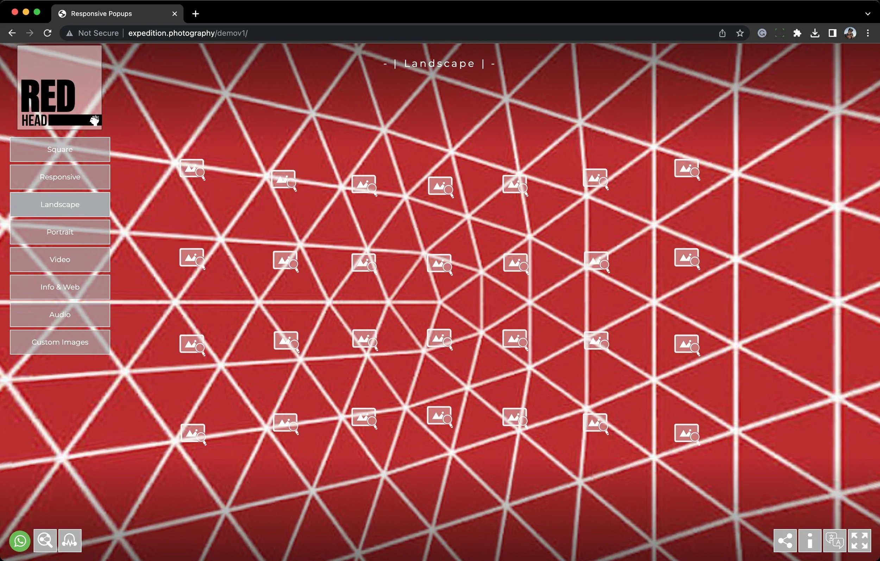This screenshot has width=880, height=561.
Task: Open the info 'i' icon
Action: (810, 541)
